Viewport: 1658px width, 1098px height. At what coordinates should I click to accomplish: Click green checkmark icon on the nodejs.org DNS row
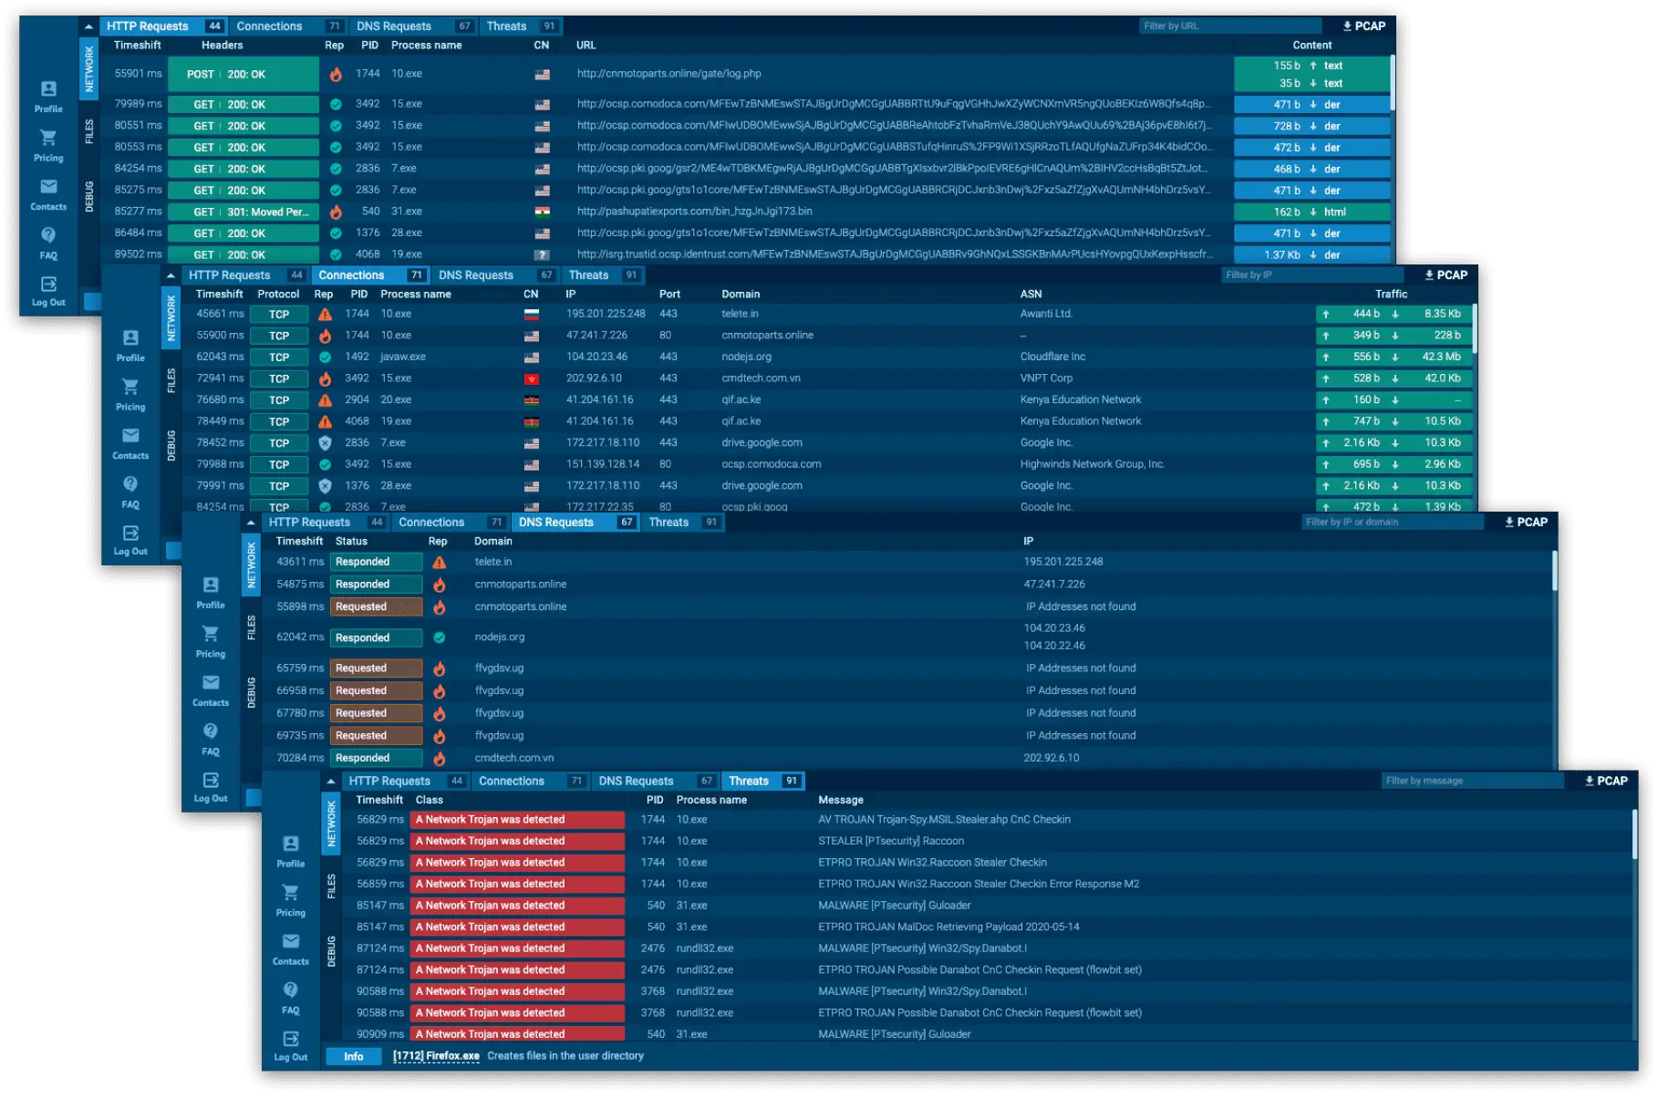pos(439,637)
